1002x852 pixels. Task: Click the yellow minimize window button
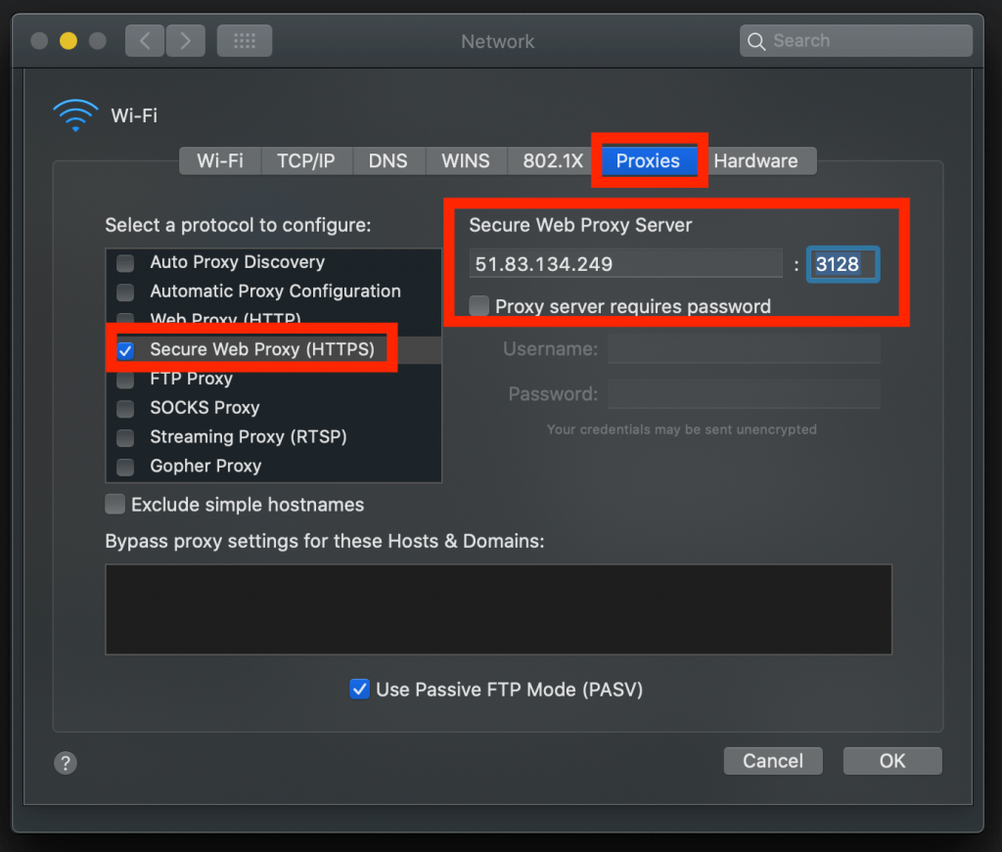68,41
